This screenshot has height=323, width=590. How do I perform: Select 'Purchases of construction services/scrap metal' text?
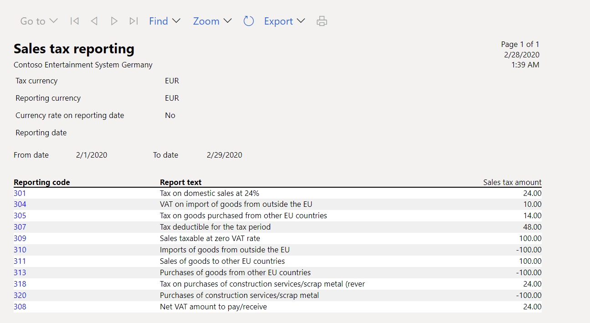[239, 295]
